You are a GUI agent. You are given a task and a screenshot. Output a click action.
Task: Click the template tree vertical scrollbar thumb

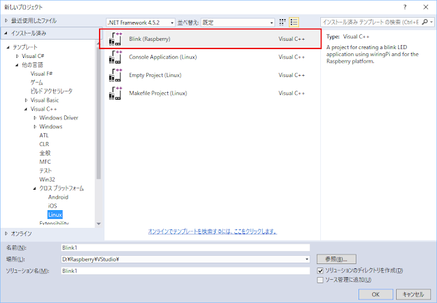[98, 113]
